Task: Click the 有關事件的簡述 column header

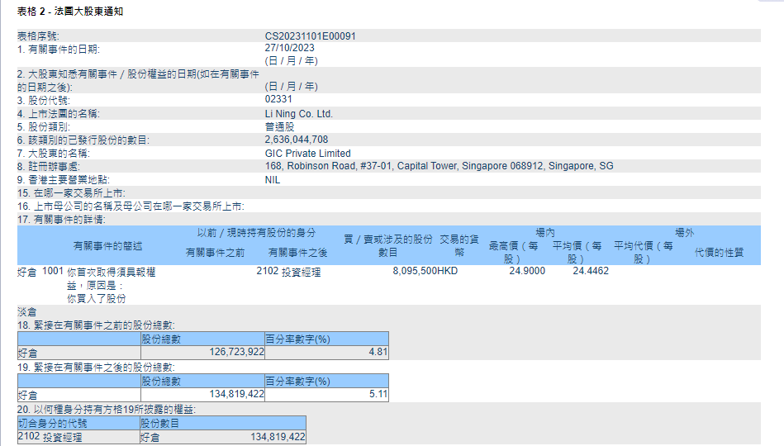Action: click(x=107, y=246)
